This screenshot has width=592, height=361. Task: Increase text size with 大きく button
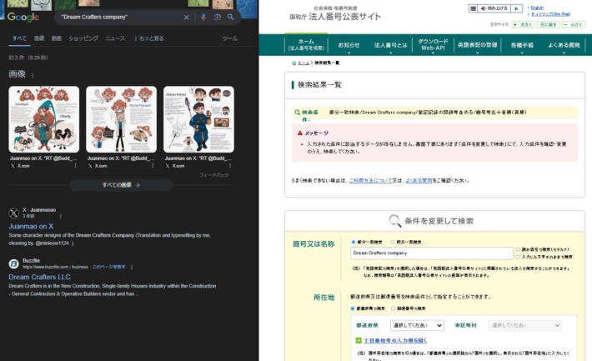click(523, 25)
